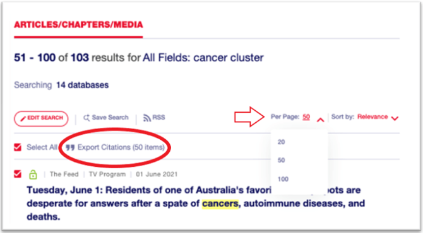
Task: Uncheck the Tuesday, June 1 article checkbox
Action: click(18, 174)
